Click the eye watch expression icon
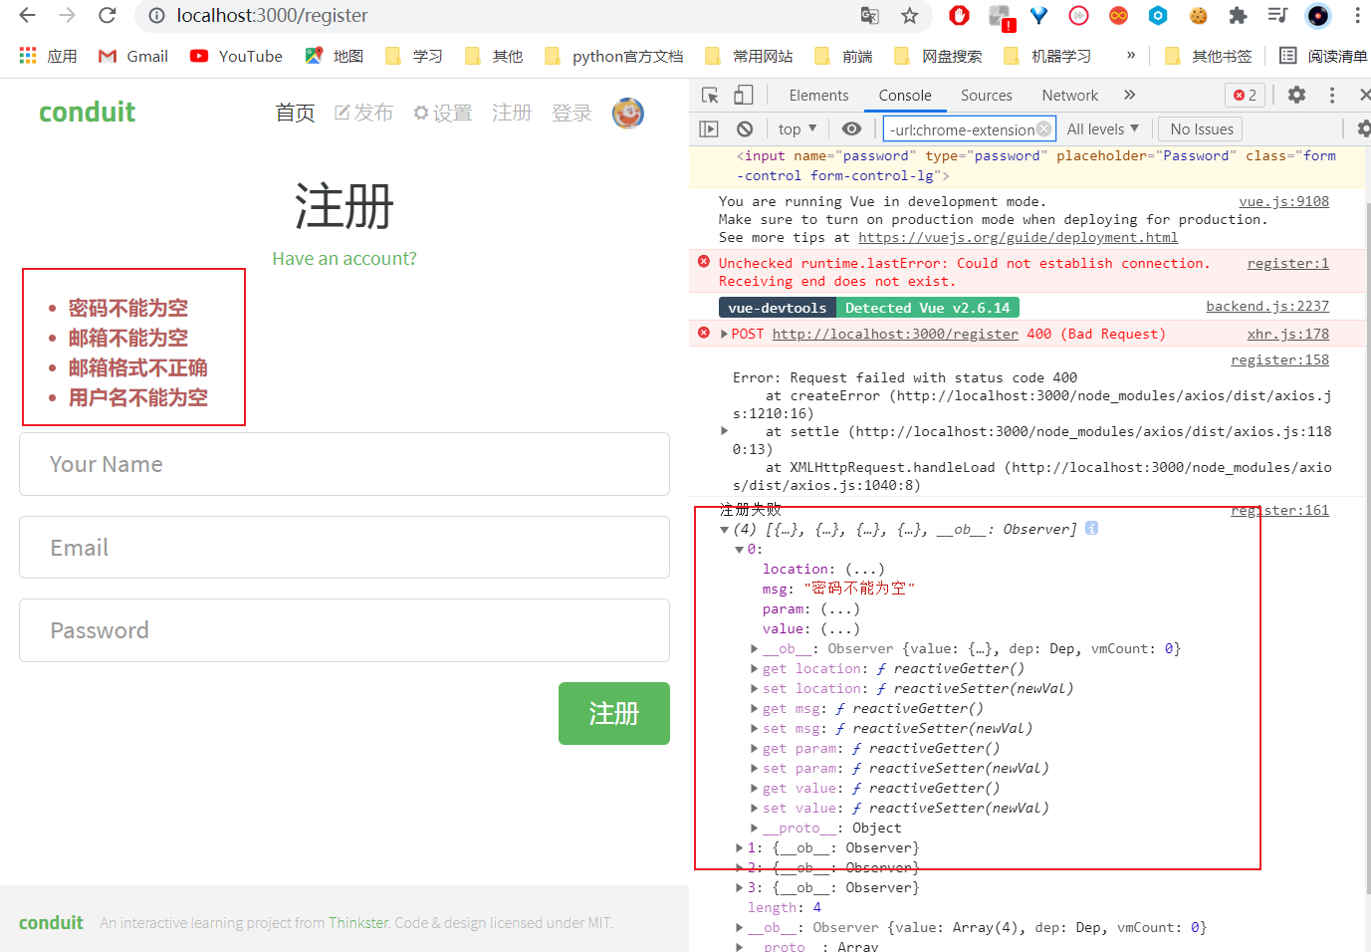This screenshot has height=952, width=1371. pyautogui.click(x=851, y=128)
